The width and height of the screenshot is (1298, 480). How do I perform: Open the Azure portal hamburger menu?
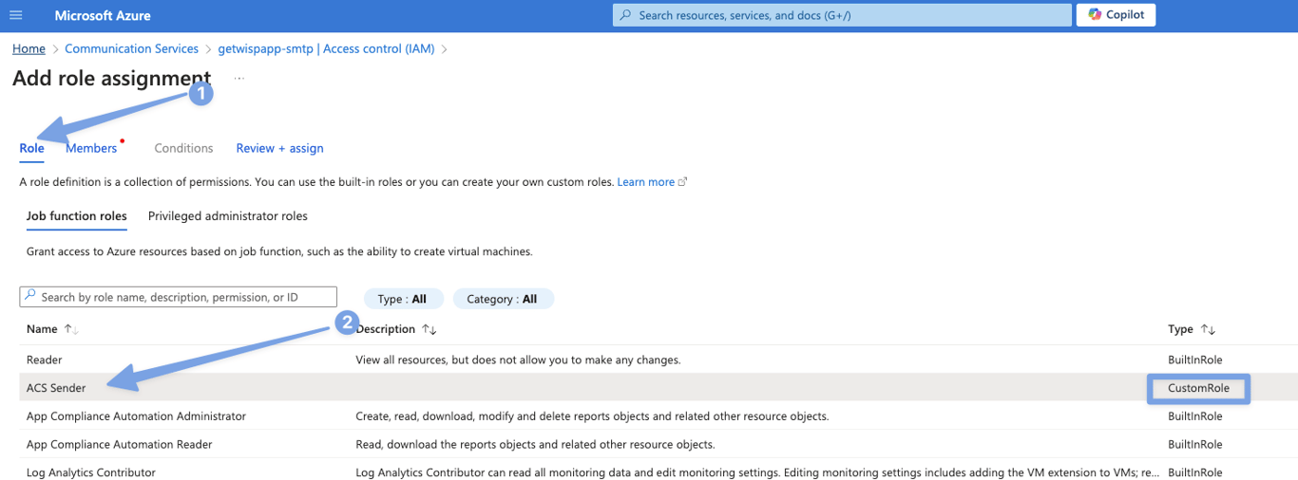(x=16, y=15)
